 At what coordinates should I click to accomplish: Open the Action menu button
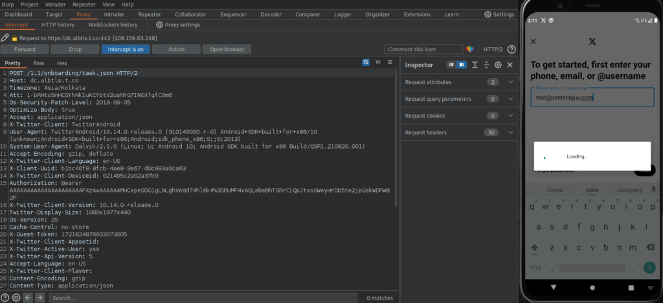coord(176,49)
